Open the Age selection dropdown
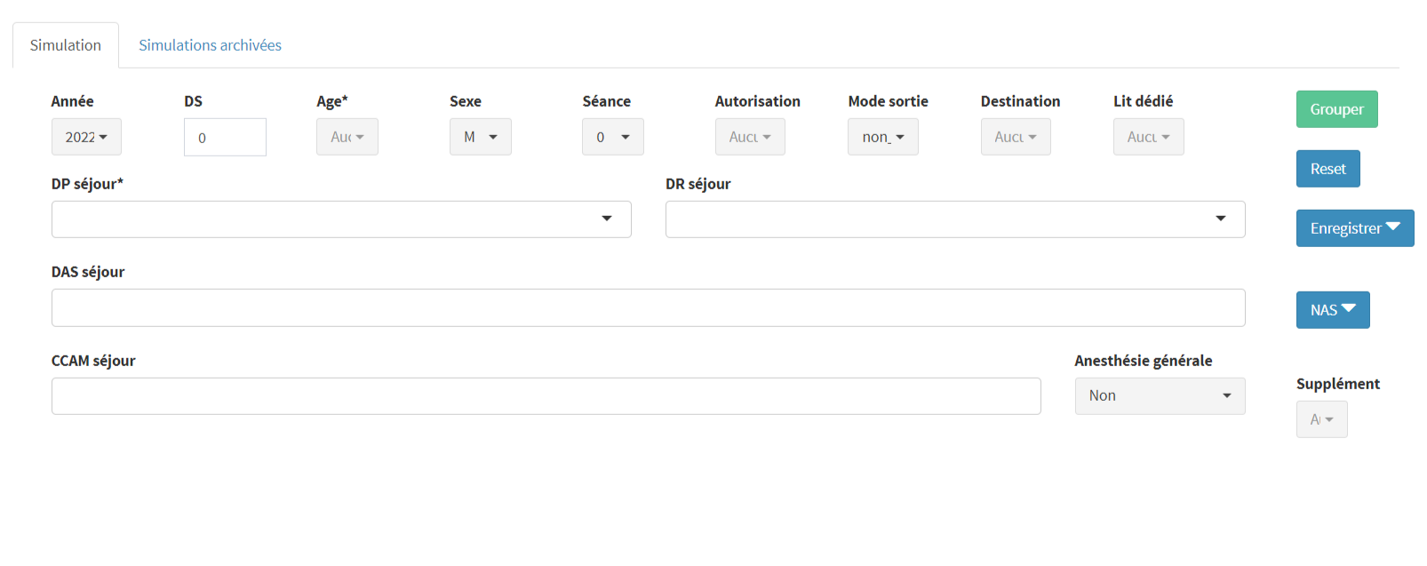This screenshot has height=566, width=1427. pos(347,137)
